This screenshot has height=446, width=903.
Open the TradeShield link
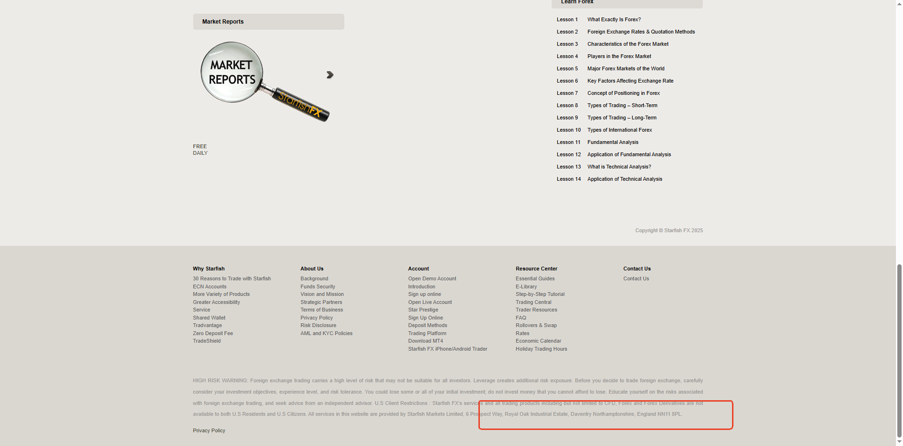(x=206, y=341)
